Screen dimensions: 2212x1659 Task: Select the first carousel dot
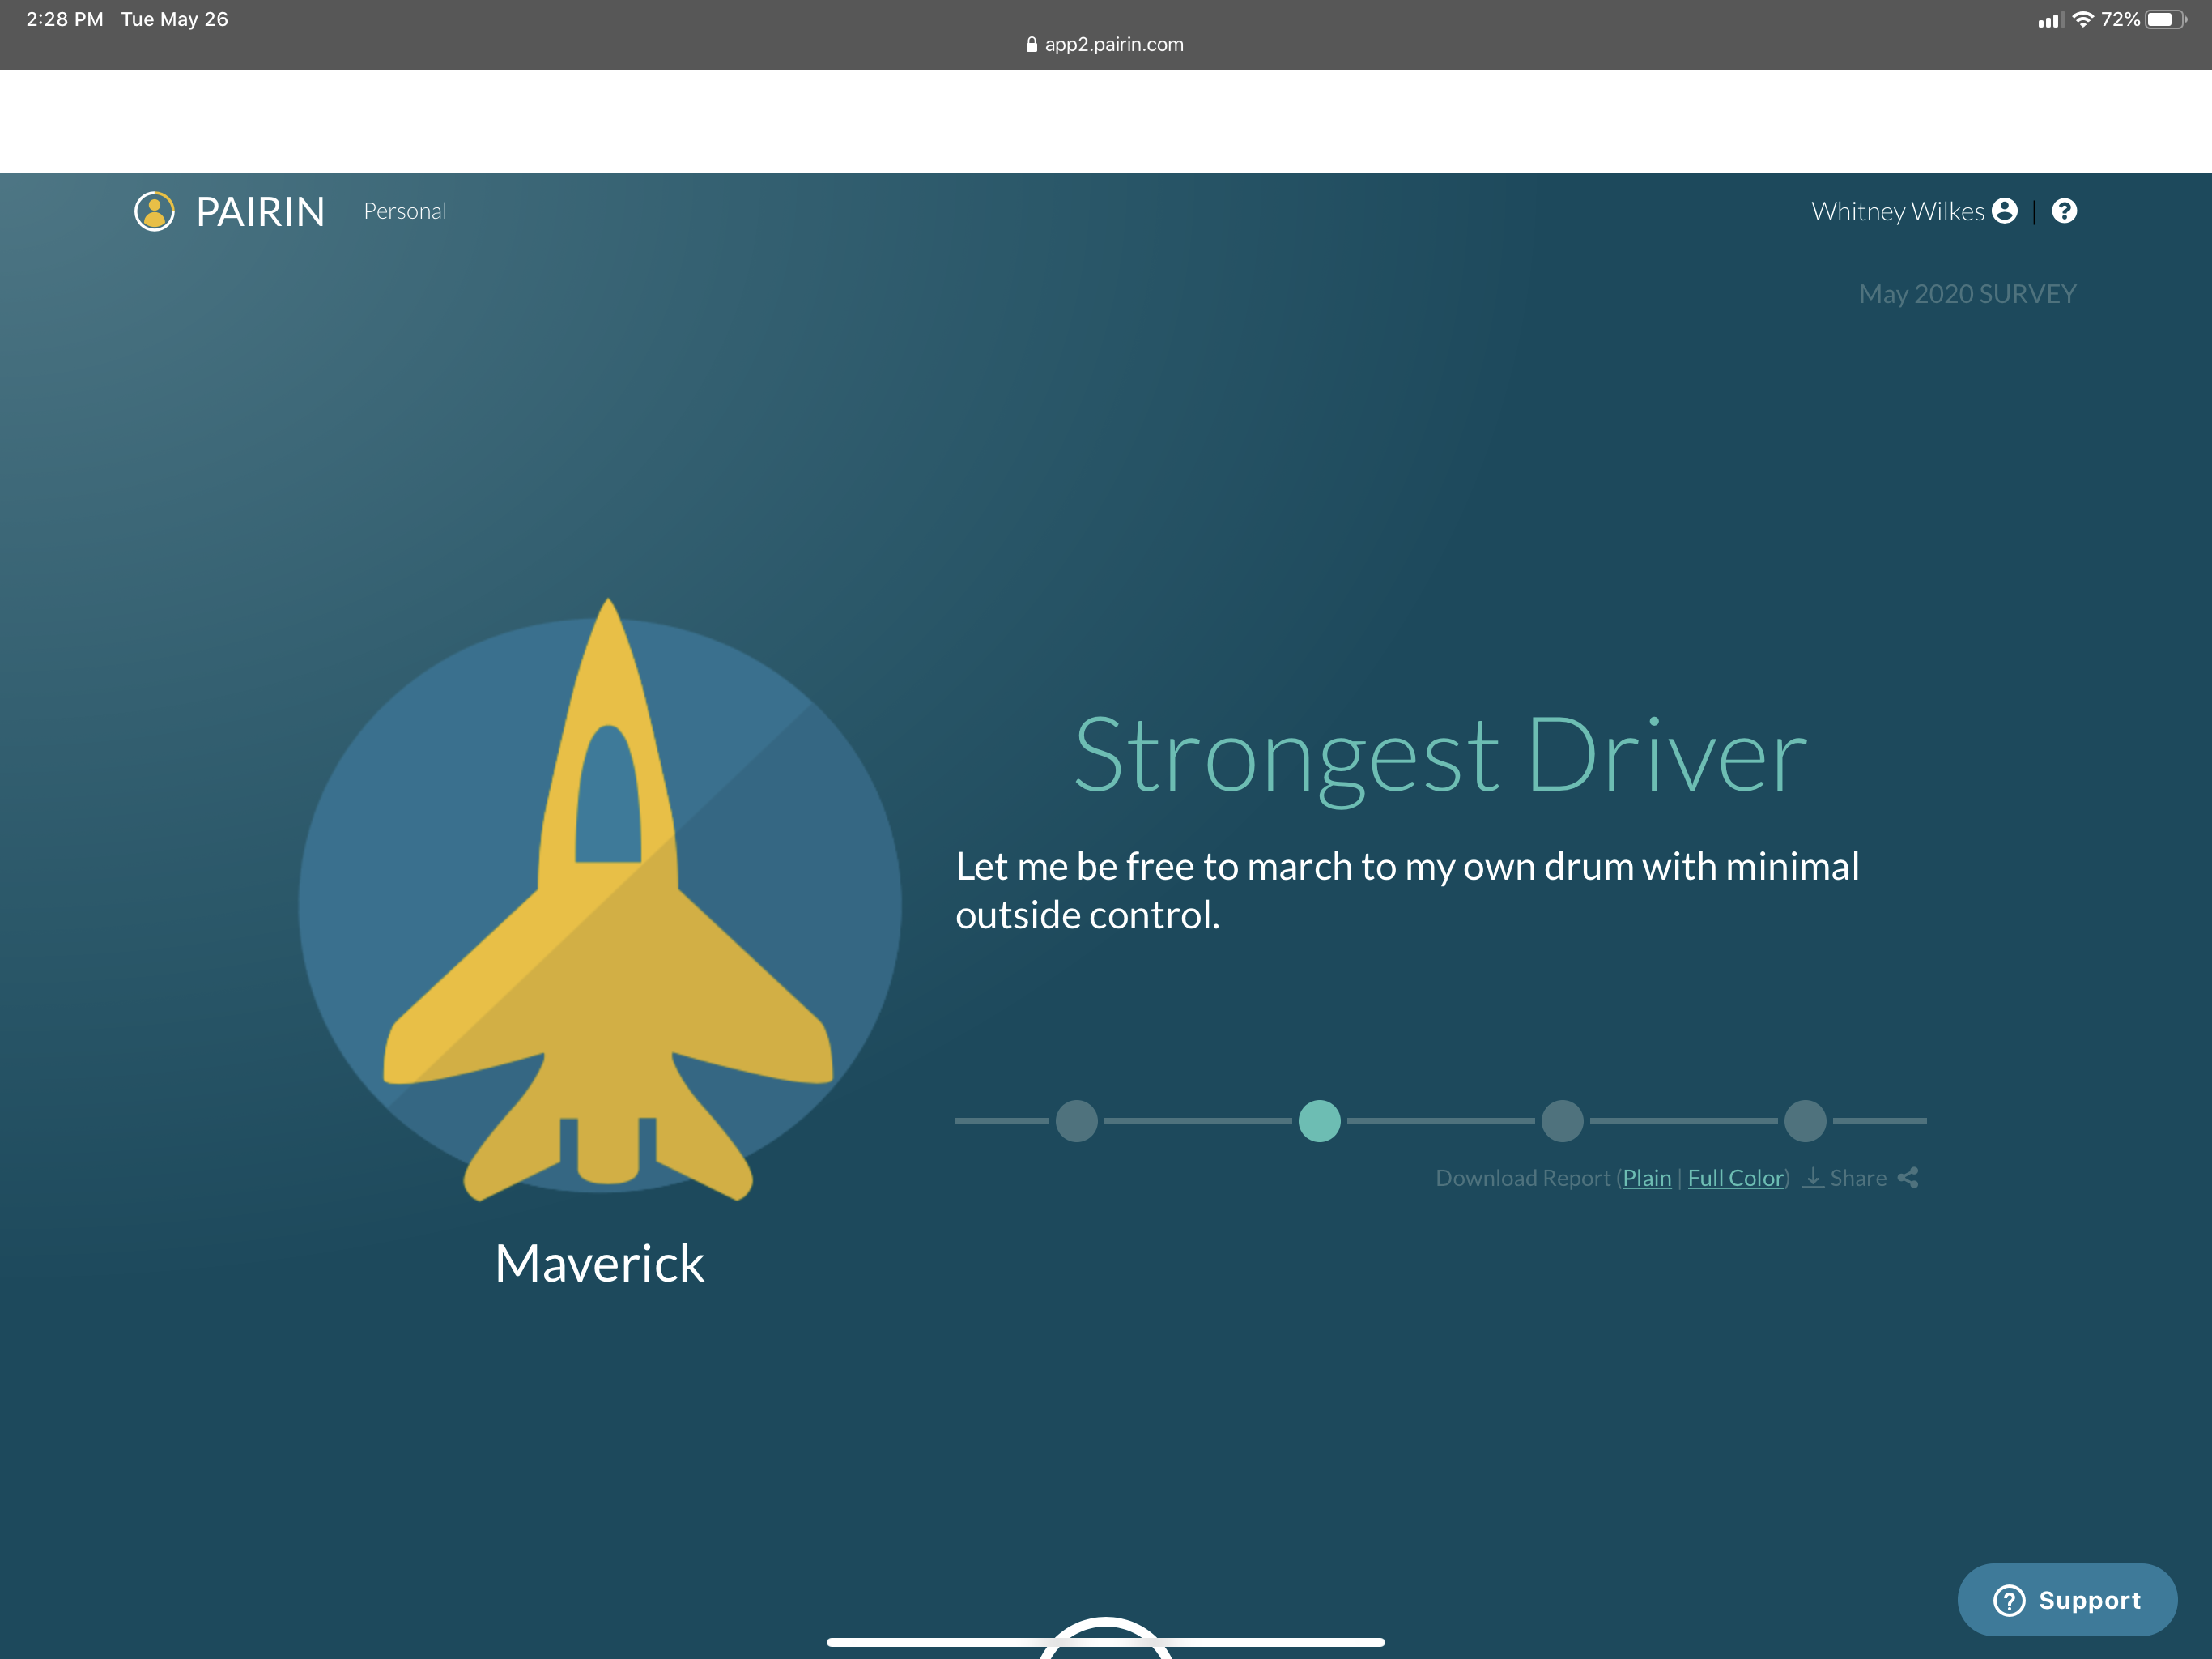coord(1076,1120)
